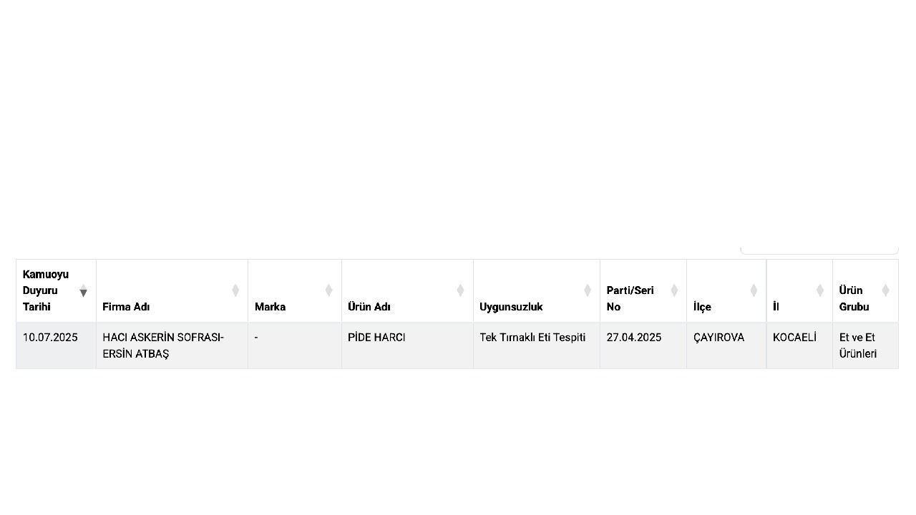Click Ürün Grubu sort arrows

(x=885, y=290)
